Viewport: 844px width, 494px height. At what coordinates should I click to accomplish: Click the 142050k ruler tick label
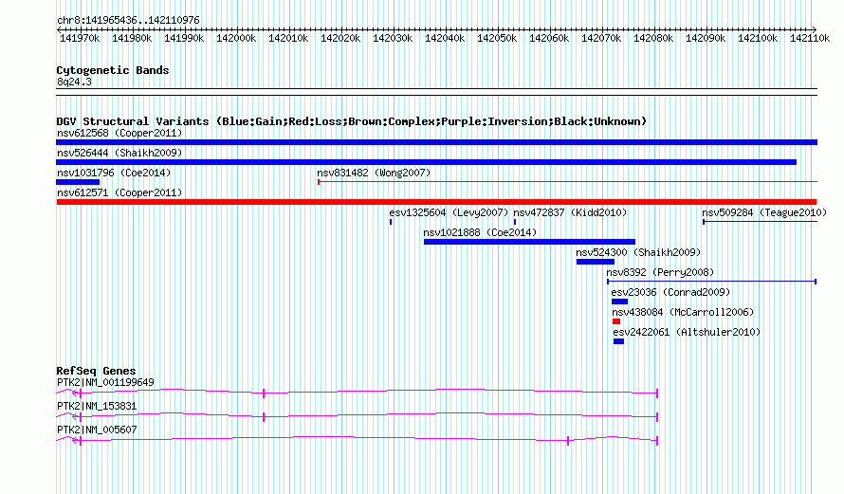tap(497, 39)
